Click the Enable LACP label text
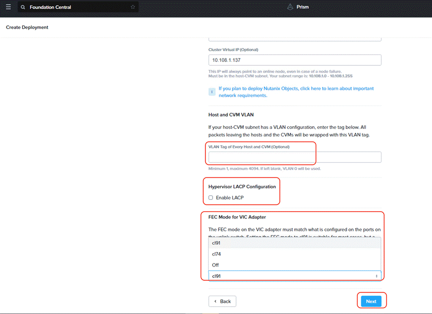The height and width of the screenshot is (314, 432). 230,197
